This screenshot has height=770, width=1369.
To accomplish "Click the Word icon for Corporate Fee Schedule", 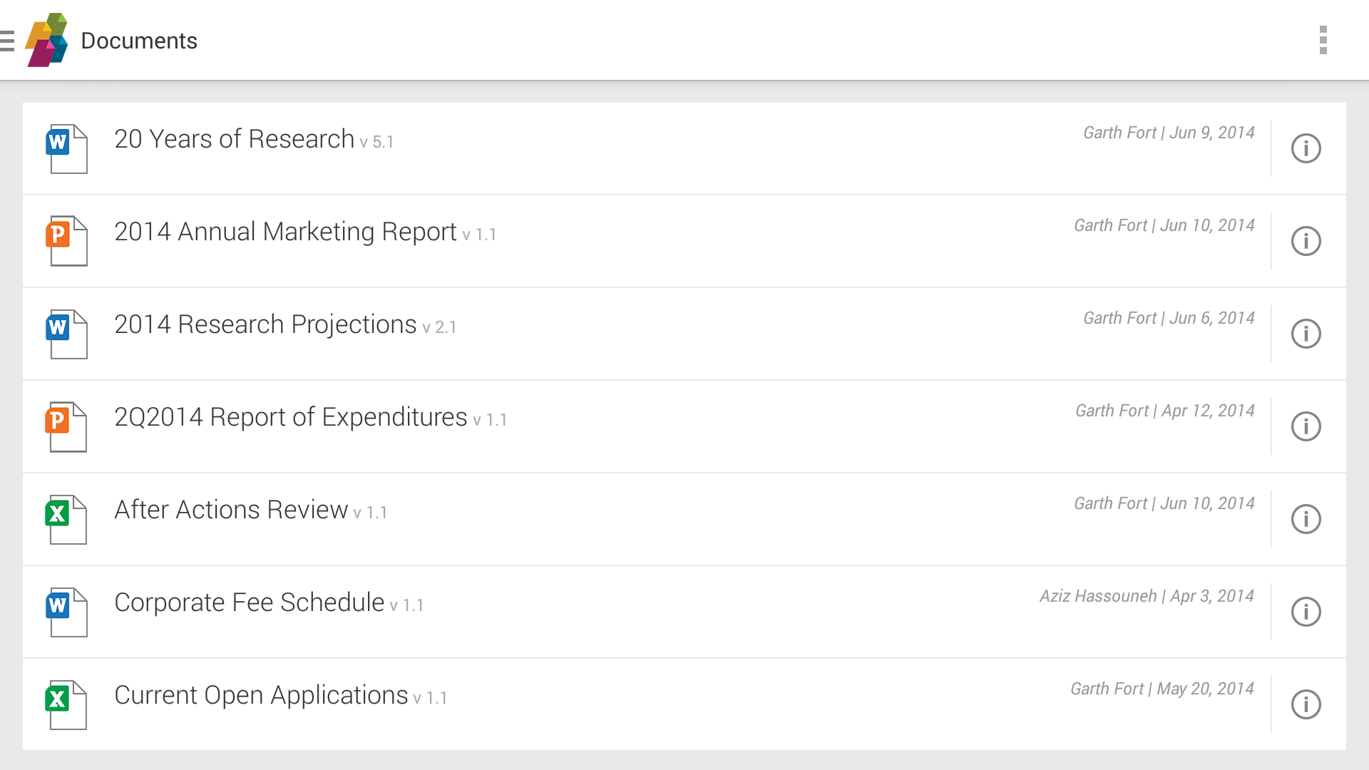I will [68, 612].
